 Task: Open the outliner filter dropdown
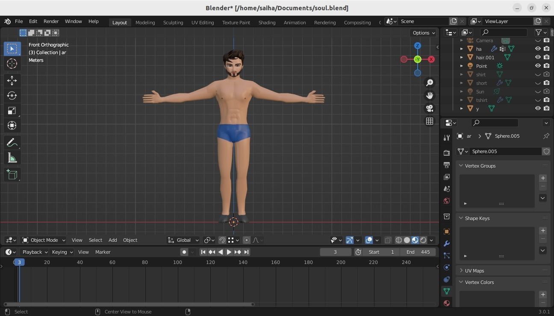[x=541, y=32]
